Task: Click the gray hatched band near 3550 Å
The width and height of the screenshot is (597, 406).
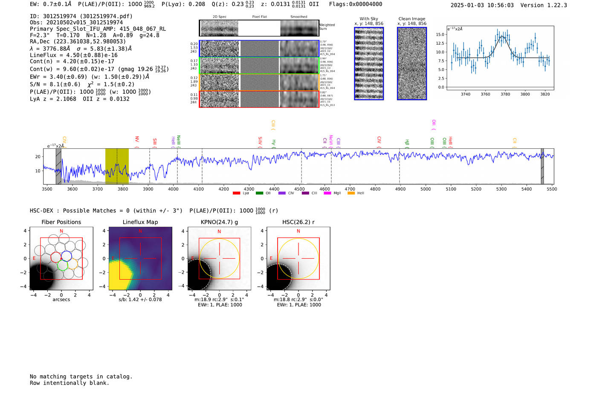Action: tap(58, 166)
